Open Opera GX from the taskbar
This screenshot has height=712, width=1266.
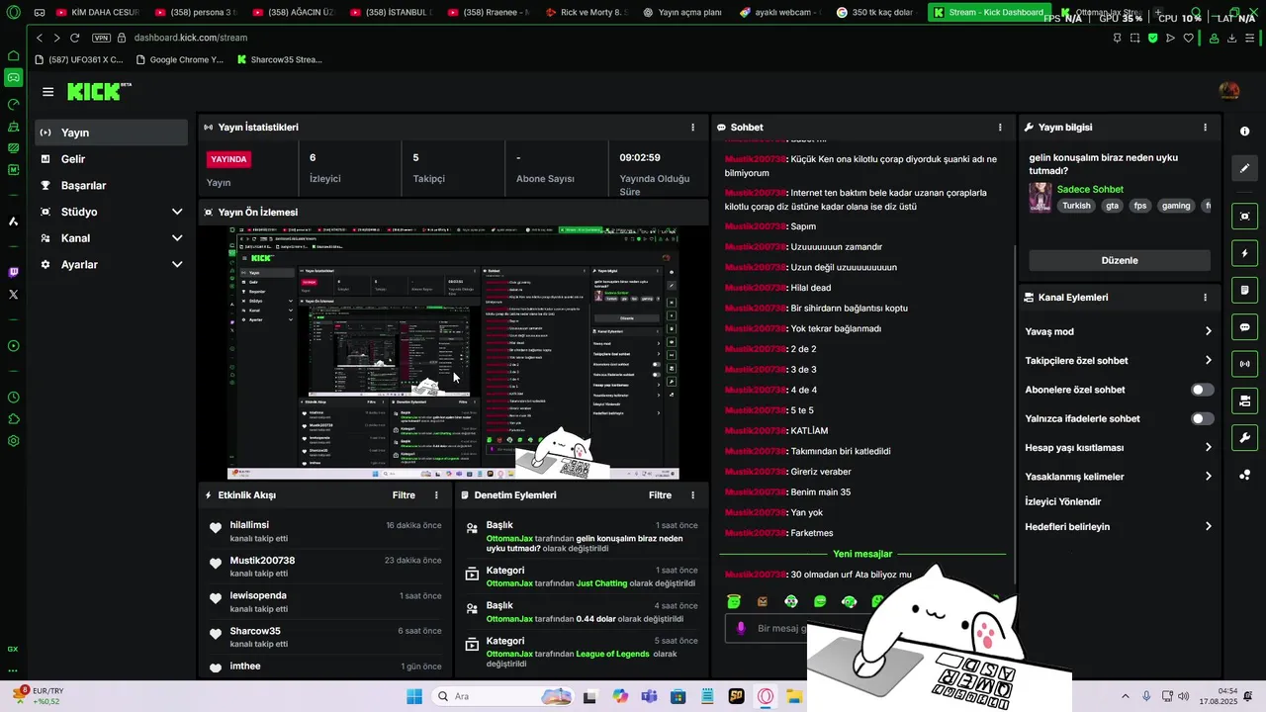pyautogui.click(x=766, y=696)
